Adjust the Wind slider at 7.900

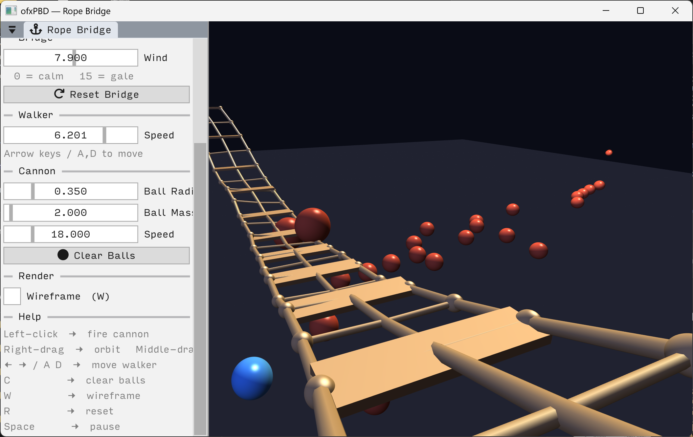coord(71,58)
